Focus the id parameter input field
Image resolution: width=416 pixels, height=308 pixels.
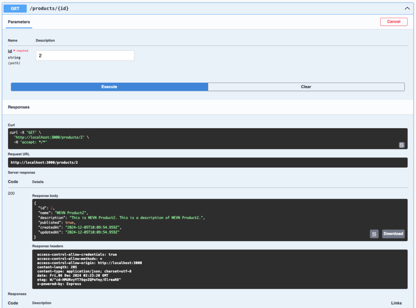point(85,56)
